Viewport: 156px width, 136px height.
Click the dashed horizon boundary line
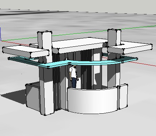point(78,12)
